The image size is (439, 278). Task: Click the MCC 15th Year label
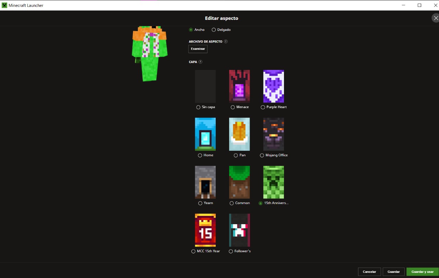click(209, 251)
